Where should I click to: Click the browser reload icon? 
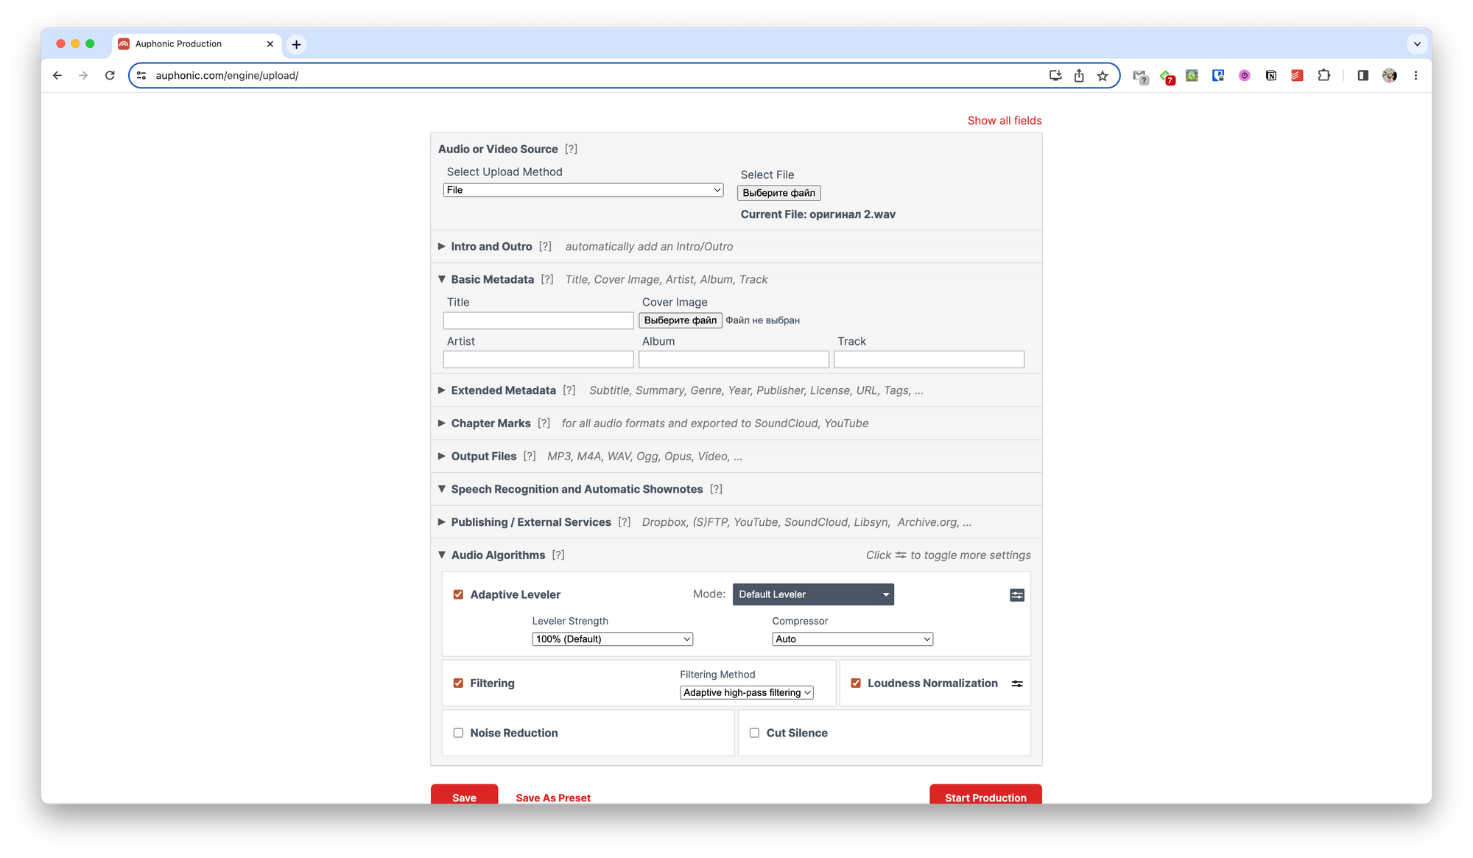[110, 76]
